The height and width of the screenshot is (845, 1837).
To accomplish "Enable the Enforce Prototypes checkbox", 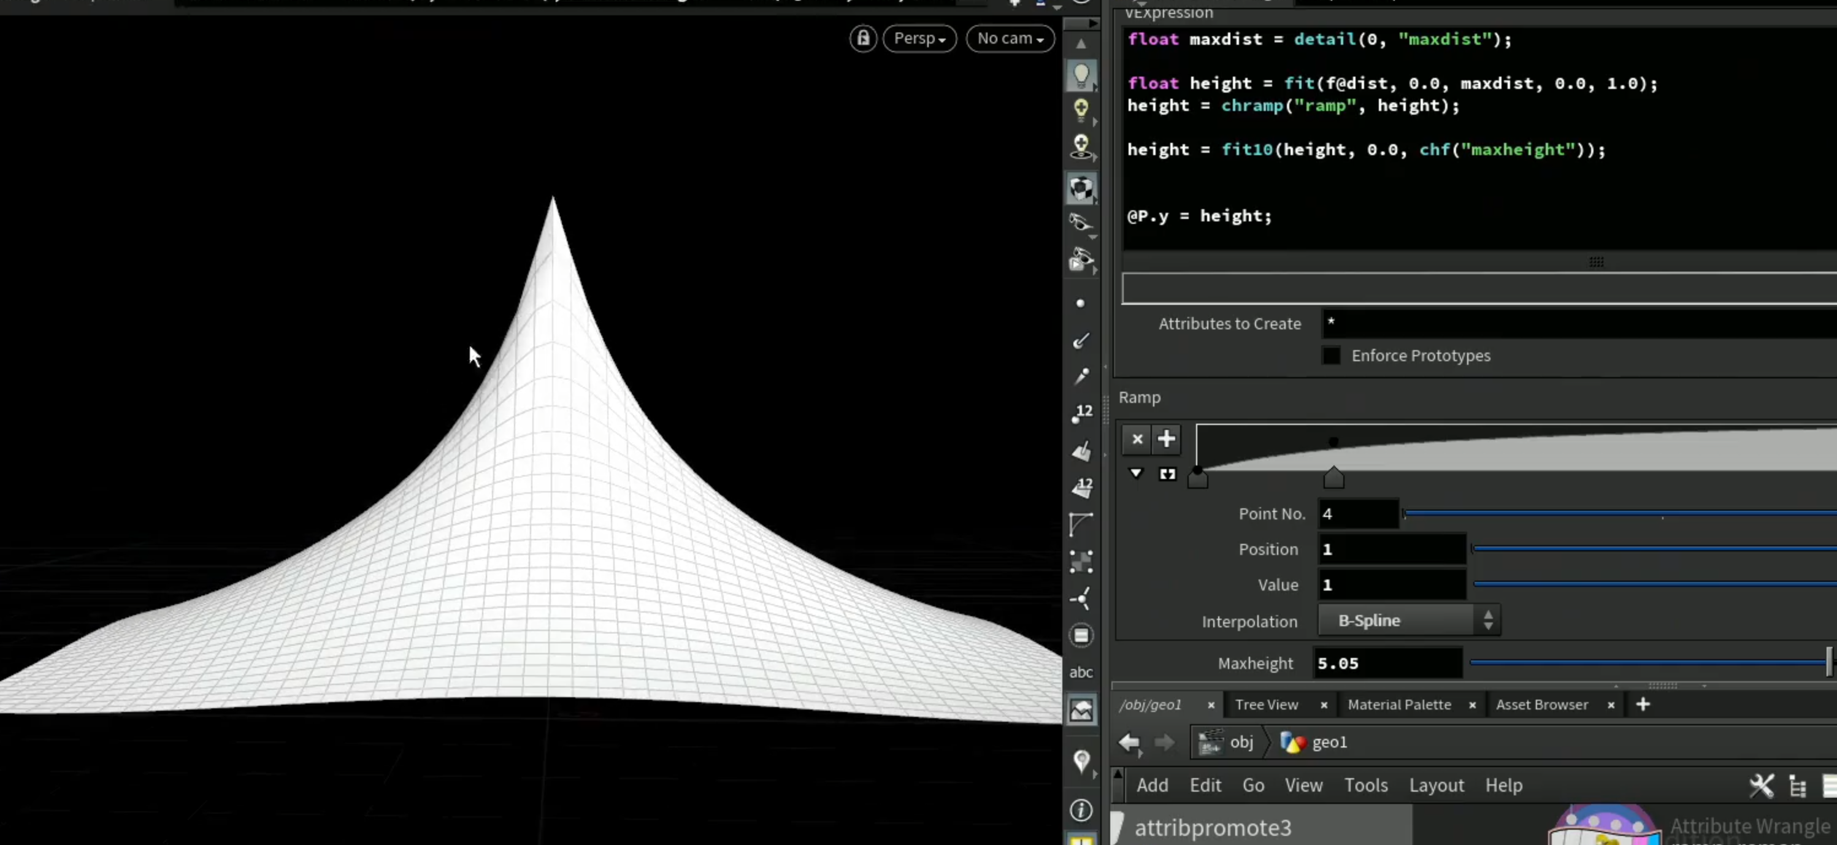I will click(x=1331, y=355).
